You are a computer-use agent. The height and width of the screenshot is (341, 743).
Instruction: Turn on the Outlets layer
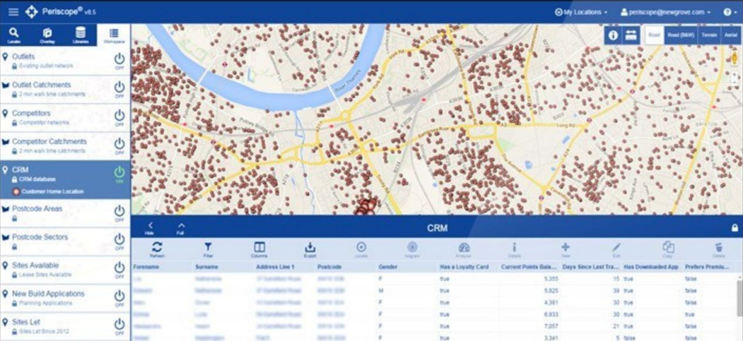tap(119, 60)
